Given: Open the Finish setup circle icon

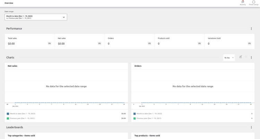Looking at the screenshot, I should pos(253,2).
